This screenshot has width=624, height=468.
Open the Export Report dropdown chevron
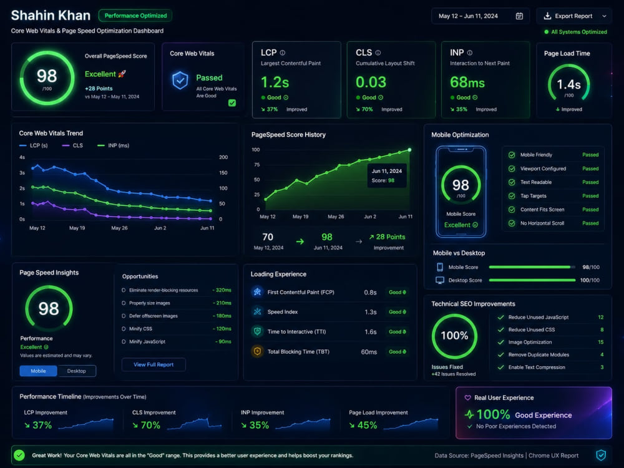click(604, 16)
